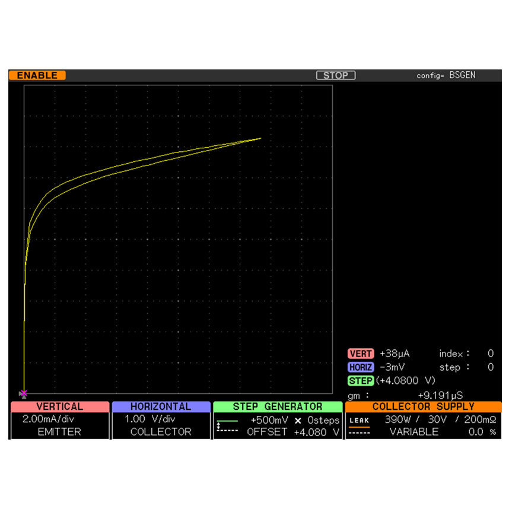Click the OFFSET +4.080 V value field
509x509 pixels.
294,432
